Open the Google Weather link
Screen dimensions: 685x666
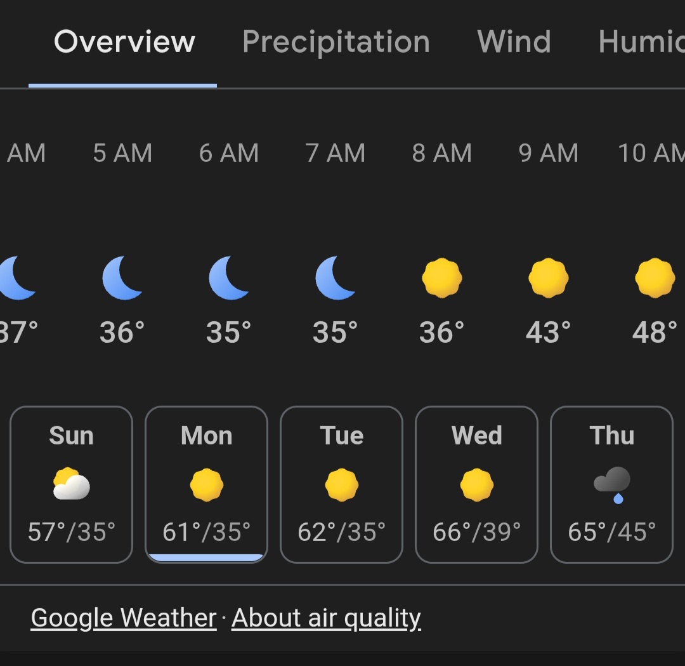click(x=124, y=618)
